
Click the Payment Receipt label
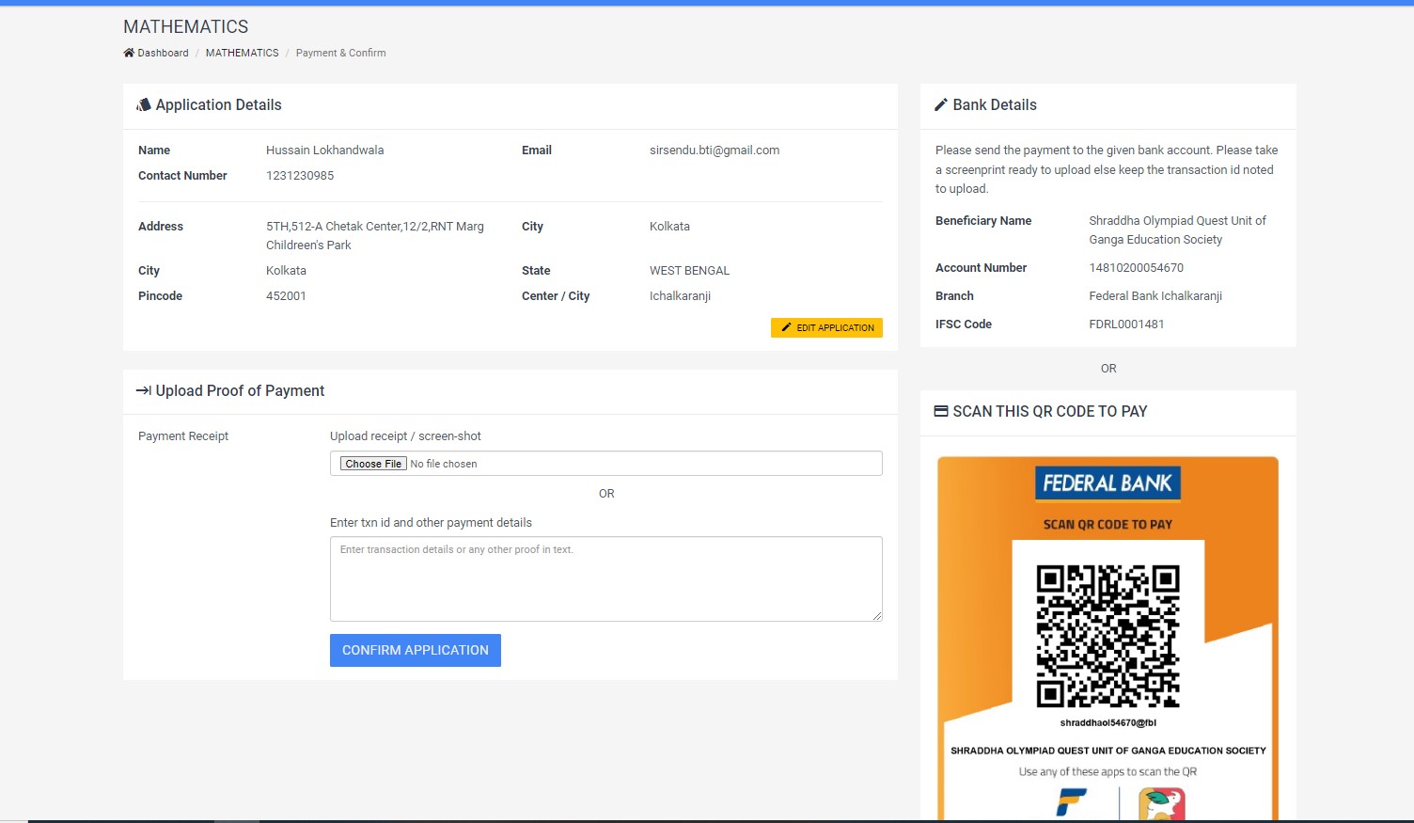click(x=183, y=436)
